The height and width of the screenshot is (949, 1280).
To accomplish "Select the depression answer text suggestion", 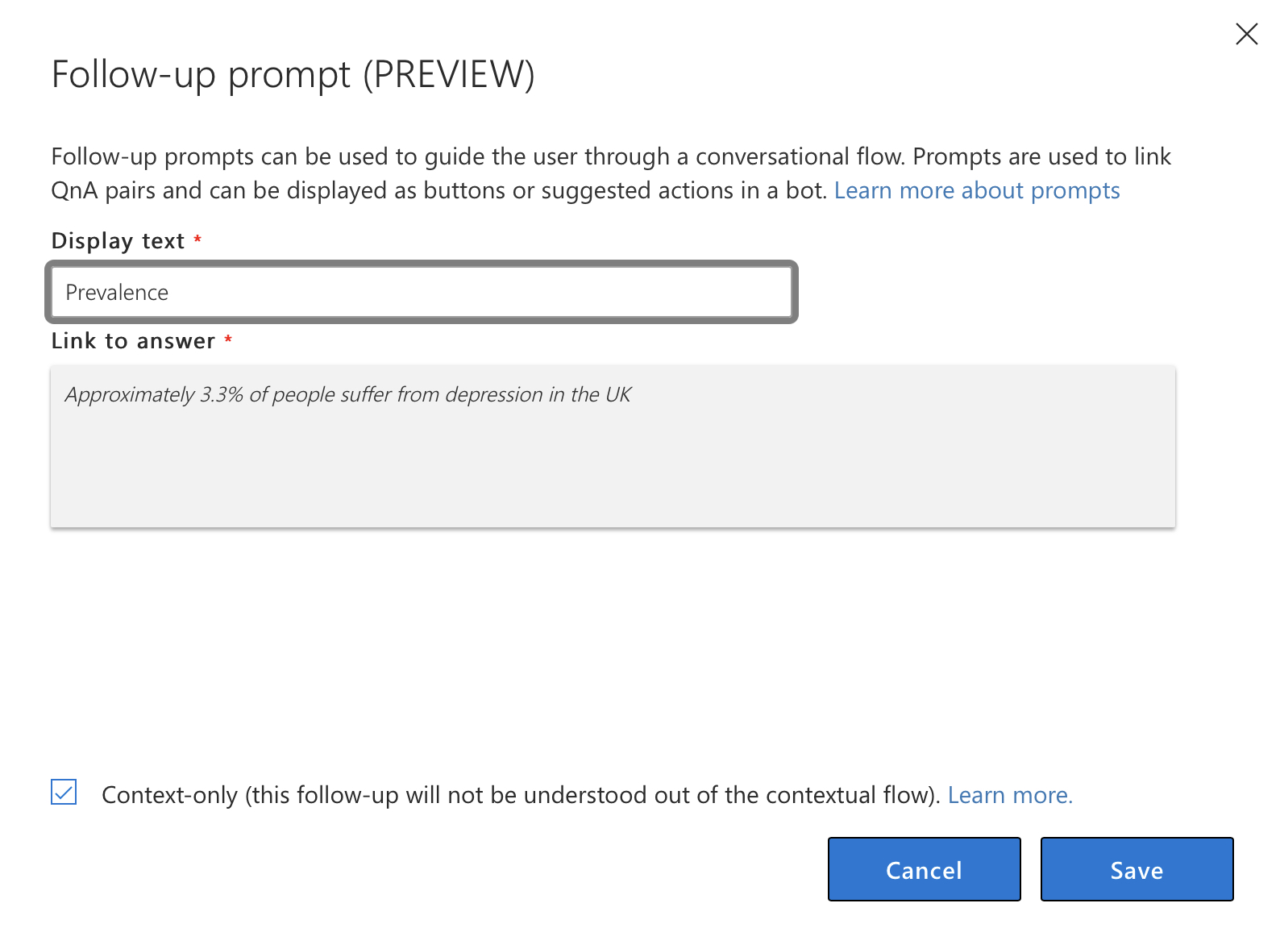I will pyautogui.click(x=347, y=394).
